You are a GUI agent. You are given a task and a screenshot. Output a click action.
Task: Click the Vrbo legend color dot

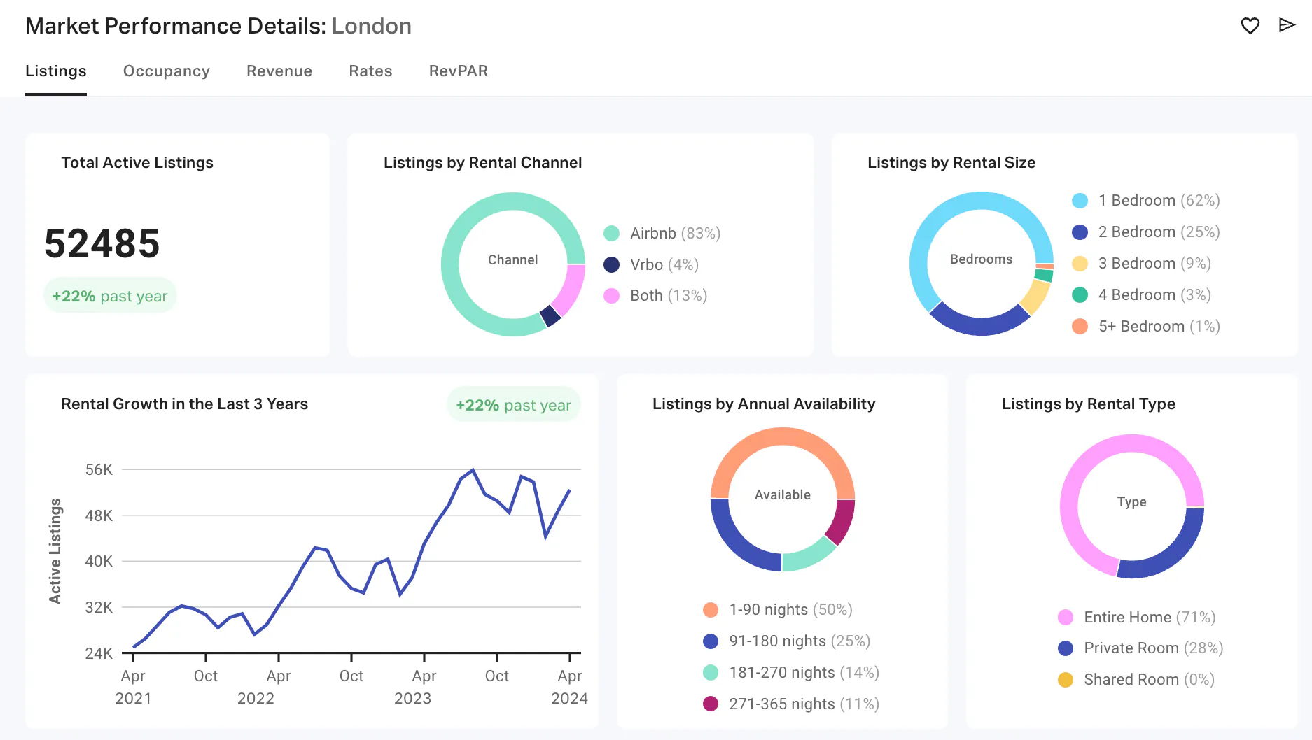pos(611,264)
